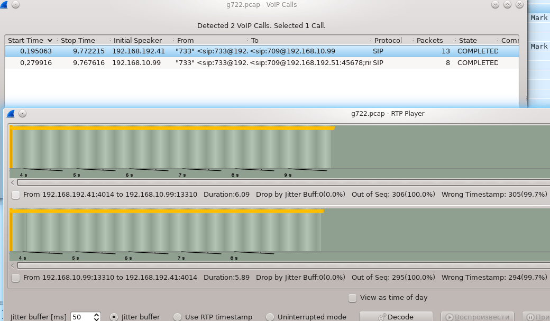Viewport: 550px width, 321px height.
Task: Enable View as time of day
Action: (x=353, y=298)
